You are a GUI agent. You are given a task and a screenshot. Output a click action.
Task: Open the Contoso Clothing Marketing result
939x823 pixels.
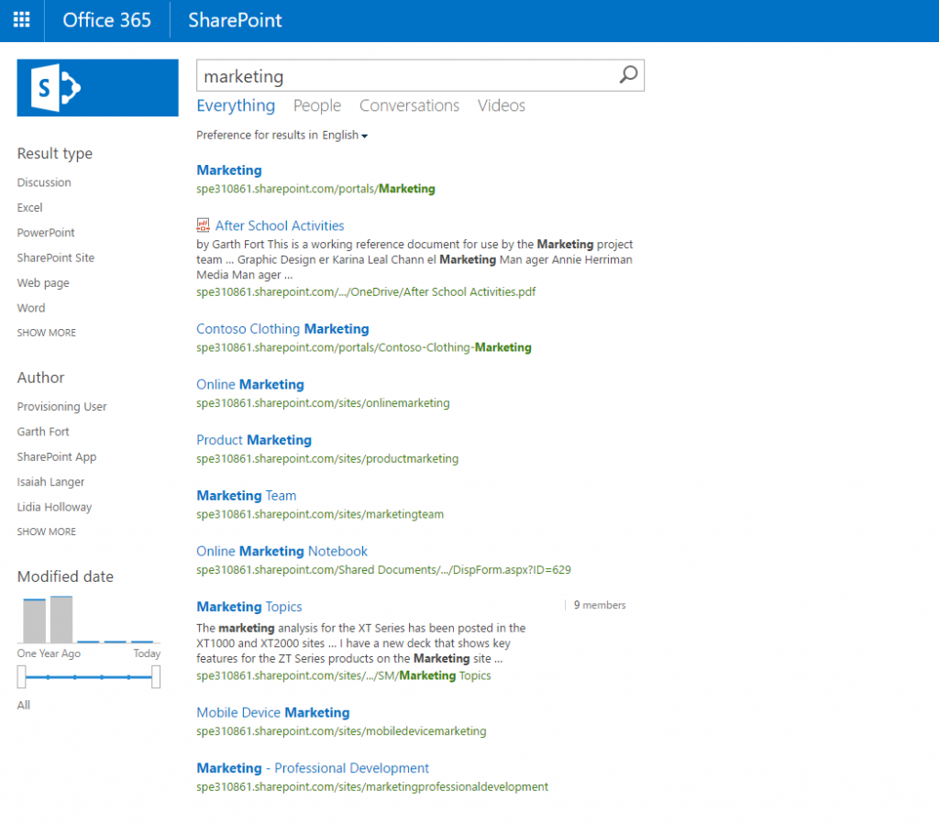pyautogui.click(x=282, y=329)
